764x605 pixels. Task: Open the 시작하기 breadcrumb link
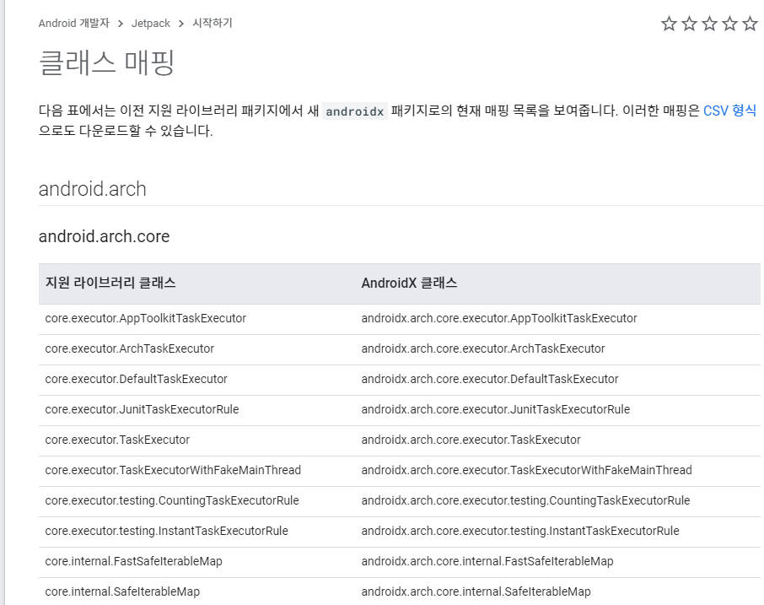pyautogui.click(x=213, y=23)
